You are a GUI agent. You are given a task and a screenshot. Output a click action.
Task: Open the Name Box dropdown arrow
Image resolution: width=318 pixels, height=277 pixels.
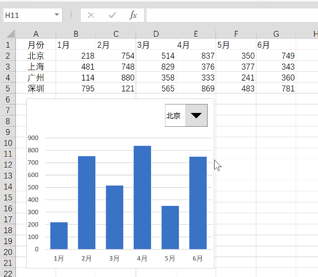(x=57, y=15)
